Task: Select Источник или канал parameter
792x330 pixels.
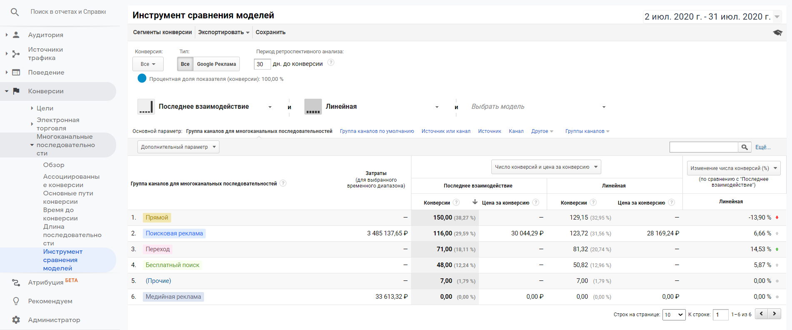Action: click(446, 131)
